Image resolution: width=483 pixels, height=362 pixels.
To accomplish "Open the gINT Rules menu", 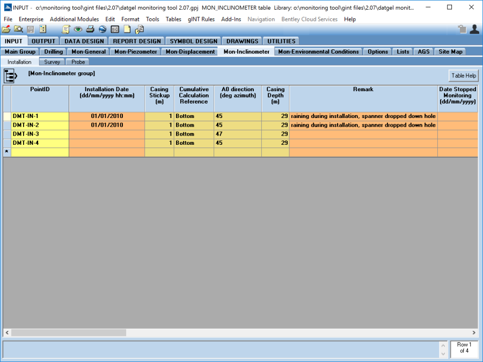I will (x=201, y=19).
